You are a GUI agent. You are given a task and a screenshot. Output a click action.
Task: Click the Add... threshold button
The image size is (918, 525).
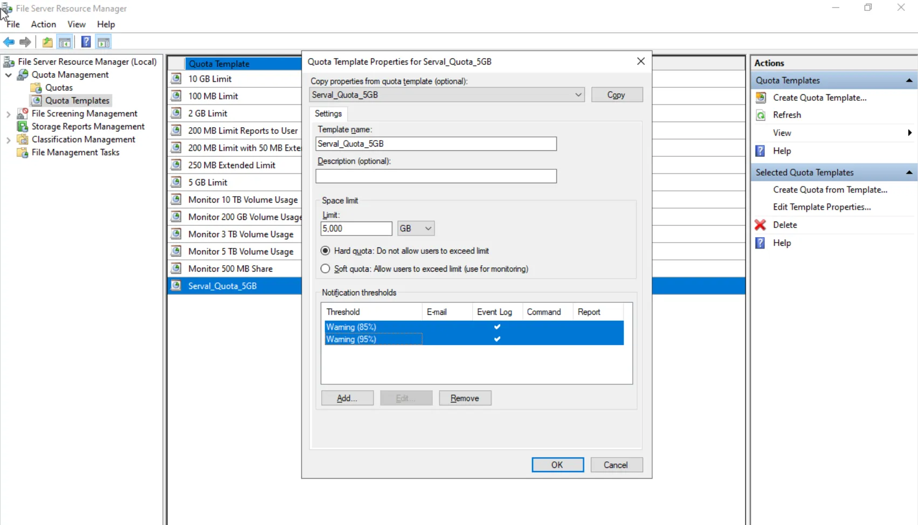pyautogui.click(x=347, y=398)
